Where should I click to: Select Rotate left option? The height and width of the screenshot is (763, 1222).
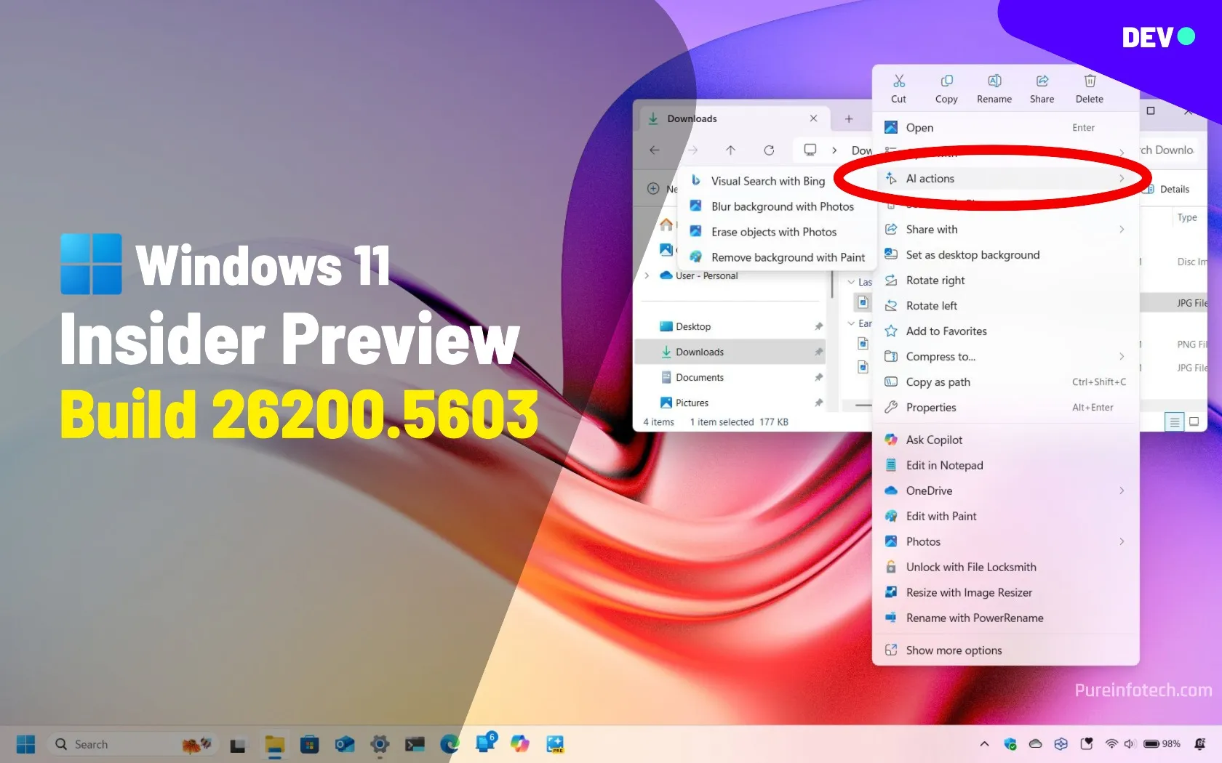[1005, 306]
